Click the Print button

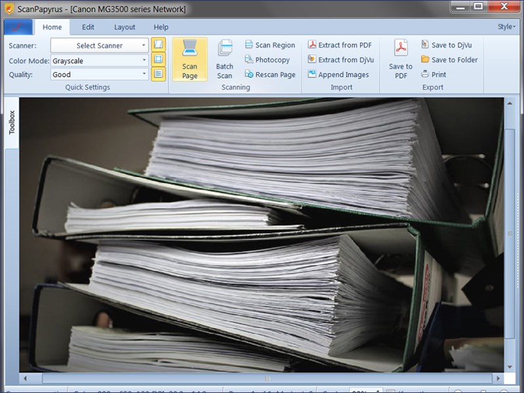[x=434, y=75]
